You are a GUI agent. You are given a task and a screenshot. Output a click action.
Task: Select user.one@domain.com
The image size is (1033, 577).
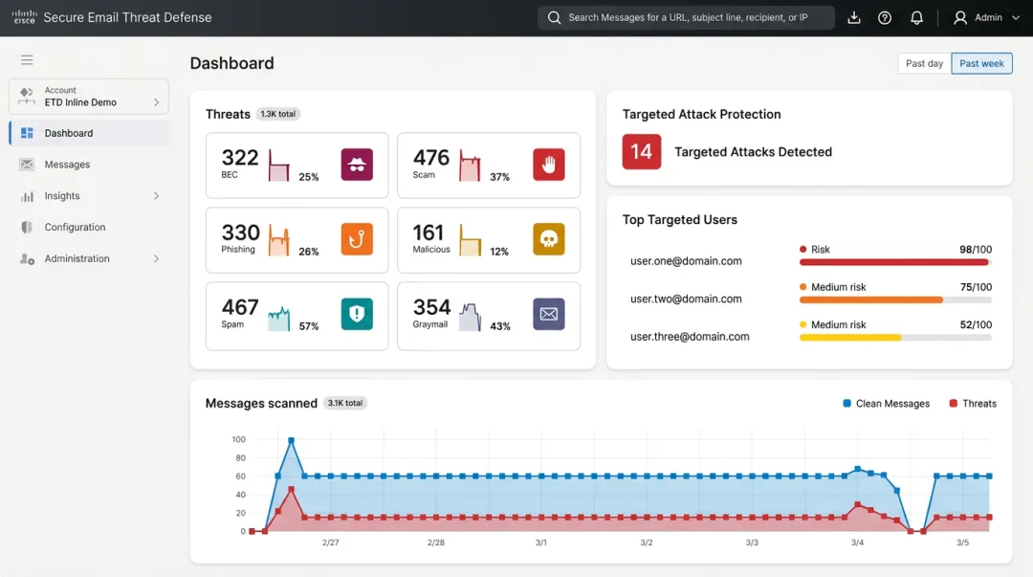[686, 261]
